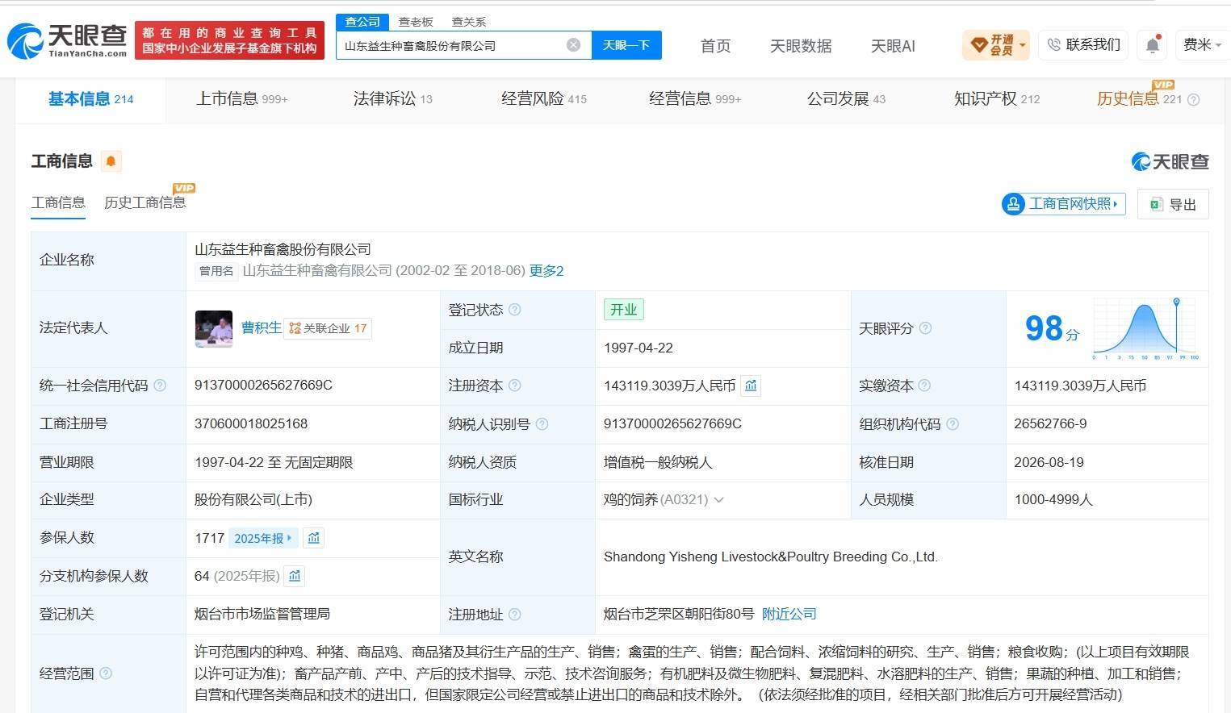This screenshot has height=713, width=1231.
Task: Click the TianYanCha logo
Action: 67,40
